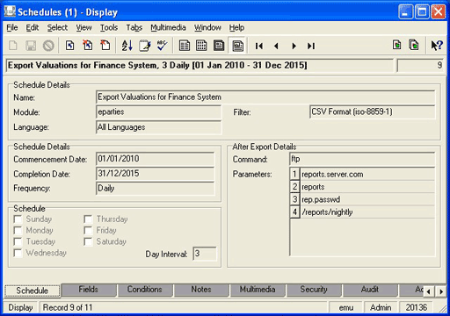Go to next record
Screen dimensions: 450x316
coord(294,46)
